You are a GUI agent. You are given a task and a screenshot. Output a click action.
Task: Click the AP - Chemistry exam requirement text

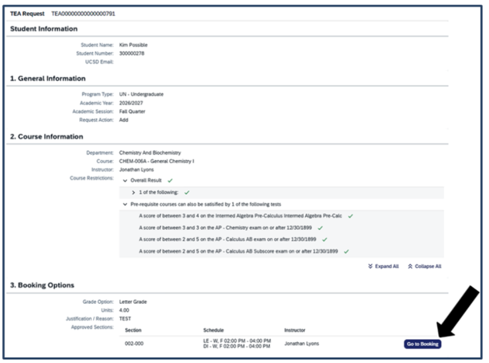226,228
